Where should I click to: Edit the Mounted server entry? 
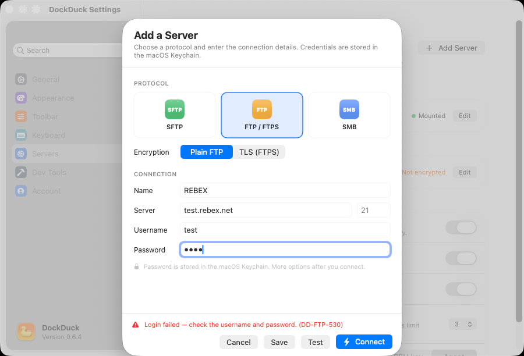(x=465, y=116)
